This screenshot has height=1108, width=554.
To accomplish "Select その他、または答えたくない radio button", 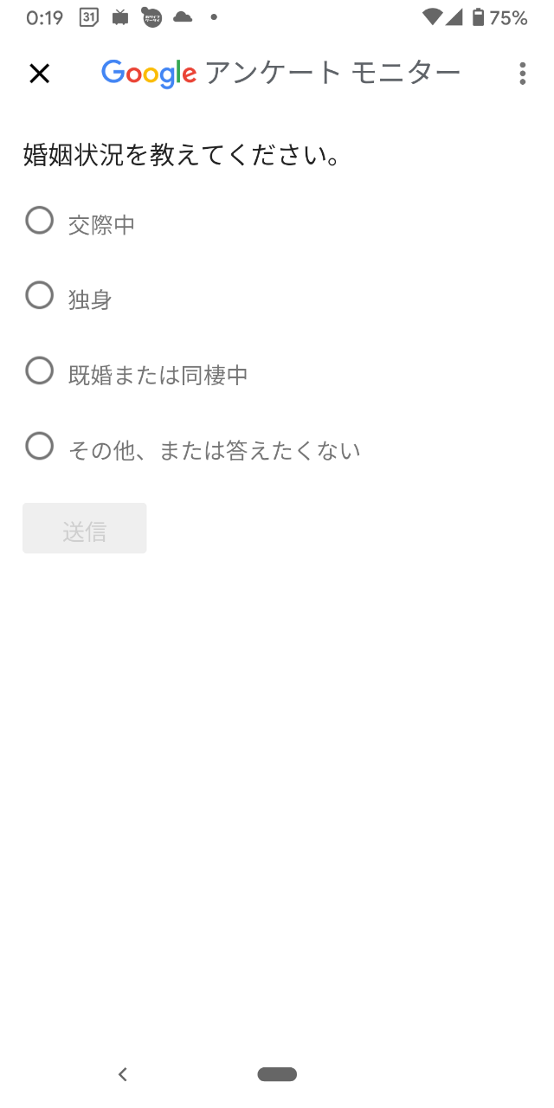I will click(x=40, y=447).
